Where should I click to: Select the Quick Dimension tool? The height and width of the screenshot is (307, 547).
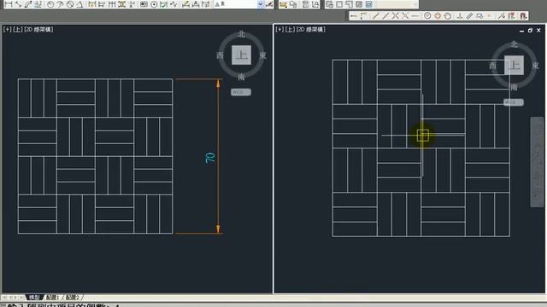92,4
